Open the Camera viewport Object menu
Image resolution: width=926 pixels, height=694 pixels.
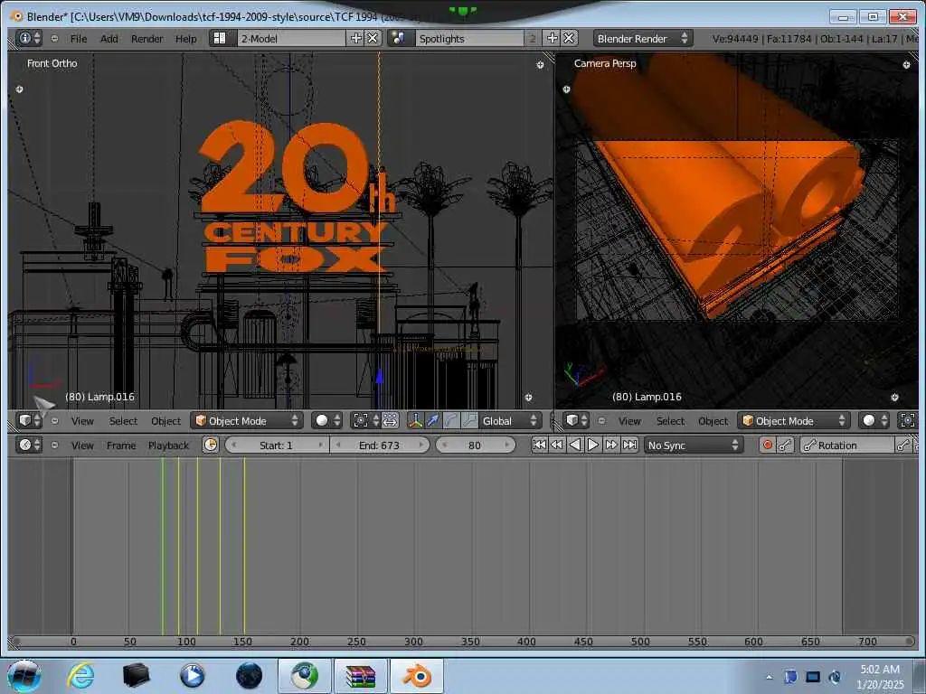pos(713,421)
